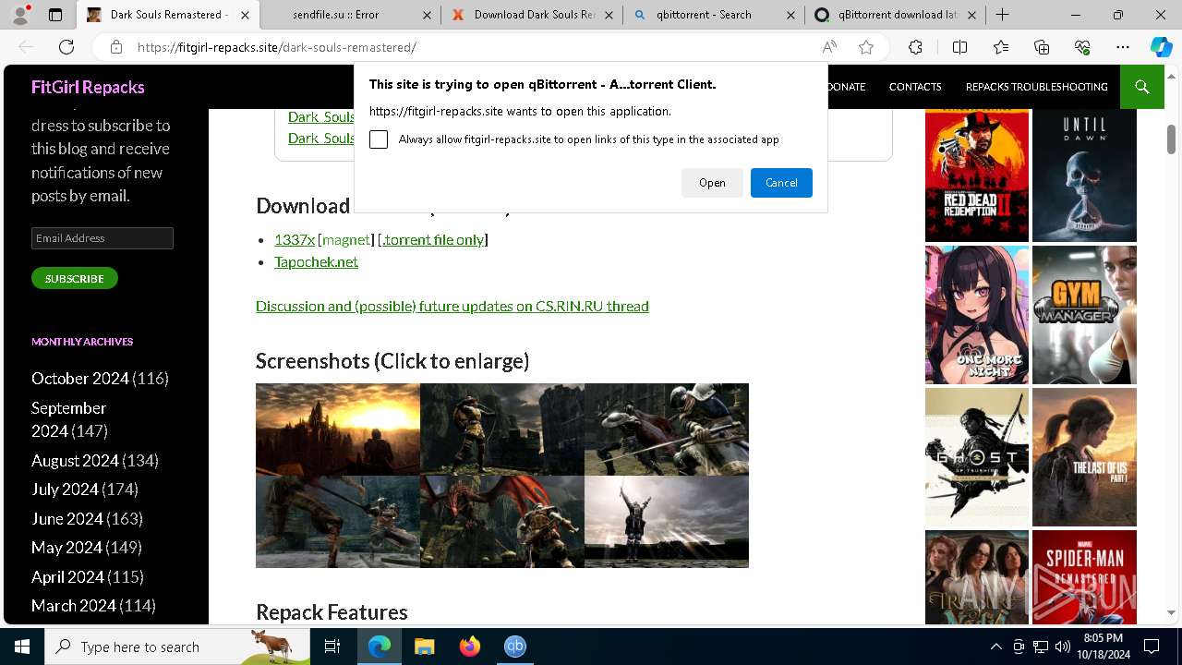
Task: Open Favorites list icon
Action: pos(1001,47)
